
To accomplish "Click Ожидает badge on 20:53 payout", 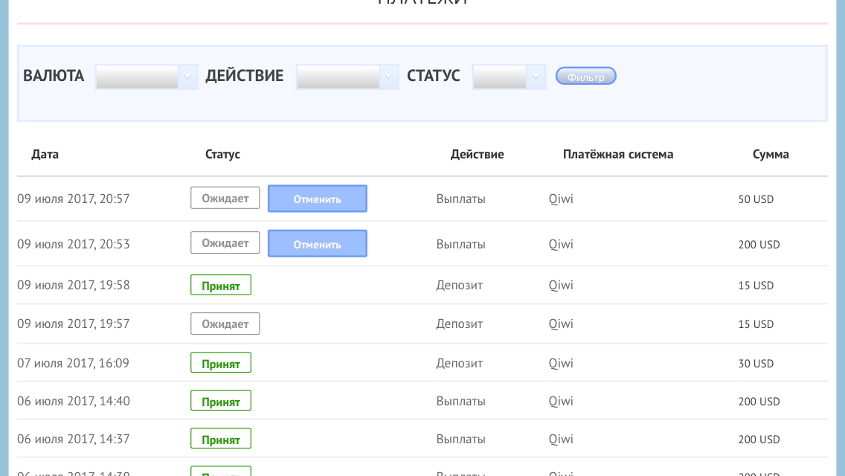I will tap(225, 243).
